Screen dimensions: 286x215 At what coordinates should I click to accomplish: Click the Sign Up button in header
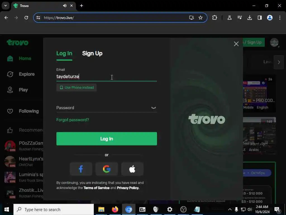click(x=254, y=42)
